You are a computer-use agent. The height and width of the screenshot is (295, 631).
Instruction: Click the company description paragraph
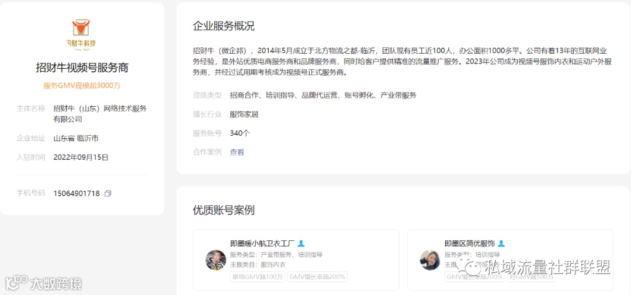pyautogui.click(x=403, y=62)
